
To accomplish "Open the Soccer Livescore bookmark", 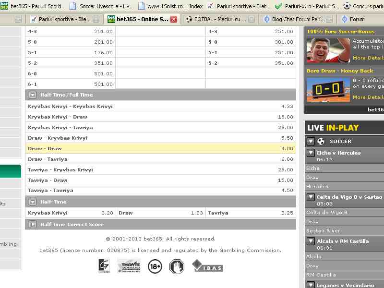I will (x=102, y=6).
